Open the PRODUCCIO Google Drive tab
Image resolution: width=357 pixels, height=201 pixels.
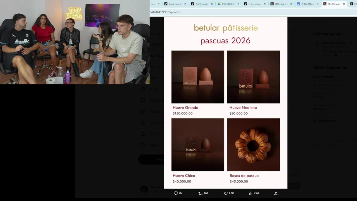click(x=228, y=4)
